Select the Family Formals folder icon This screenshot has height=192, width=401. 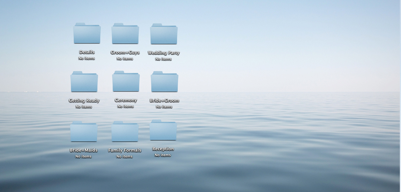125,132
